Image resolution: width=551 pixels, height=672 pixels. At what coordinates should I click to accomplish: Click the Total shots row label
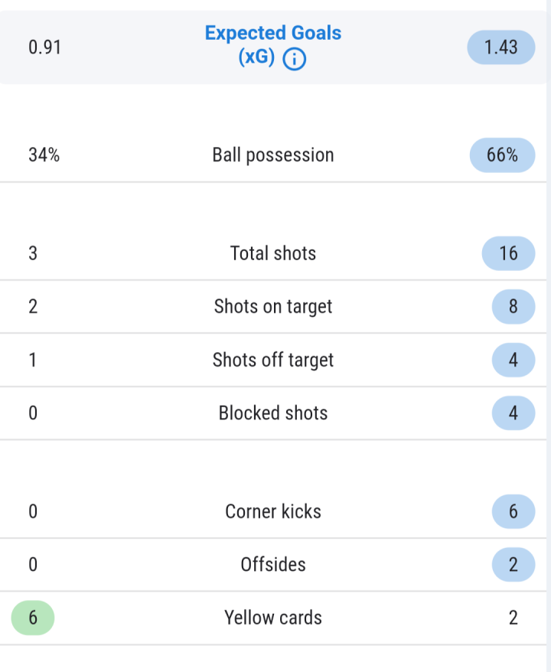[273, 253]
